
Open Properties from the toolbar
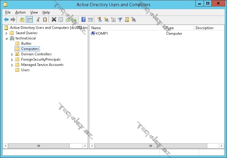(61, 20)
